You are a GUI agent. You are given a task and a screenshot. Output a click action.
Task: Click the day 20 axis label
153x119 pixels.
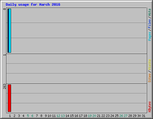[94, 116]
